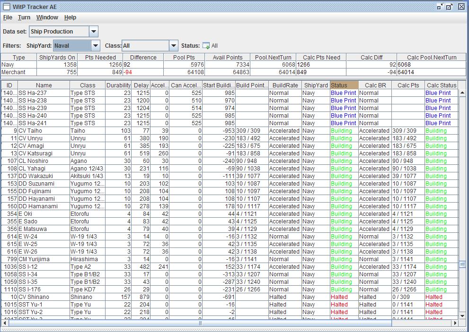Click the vertical scrollbar down arrow
Image resolution: width=469 pixels, height=332 pixels.
(462, 315)
